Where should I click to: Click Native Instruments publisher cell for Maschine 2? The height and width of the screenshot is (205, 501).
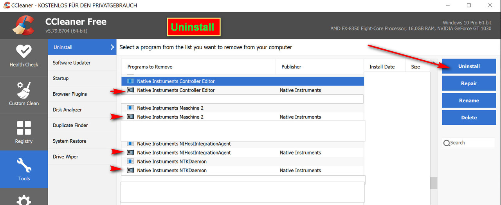pos(300,117)
